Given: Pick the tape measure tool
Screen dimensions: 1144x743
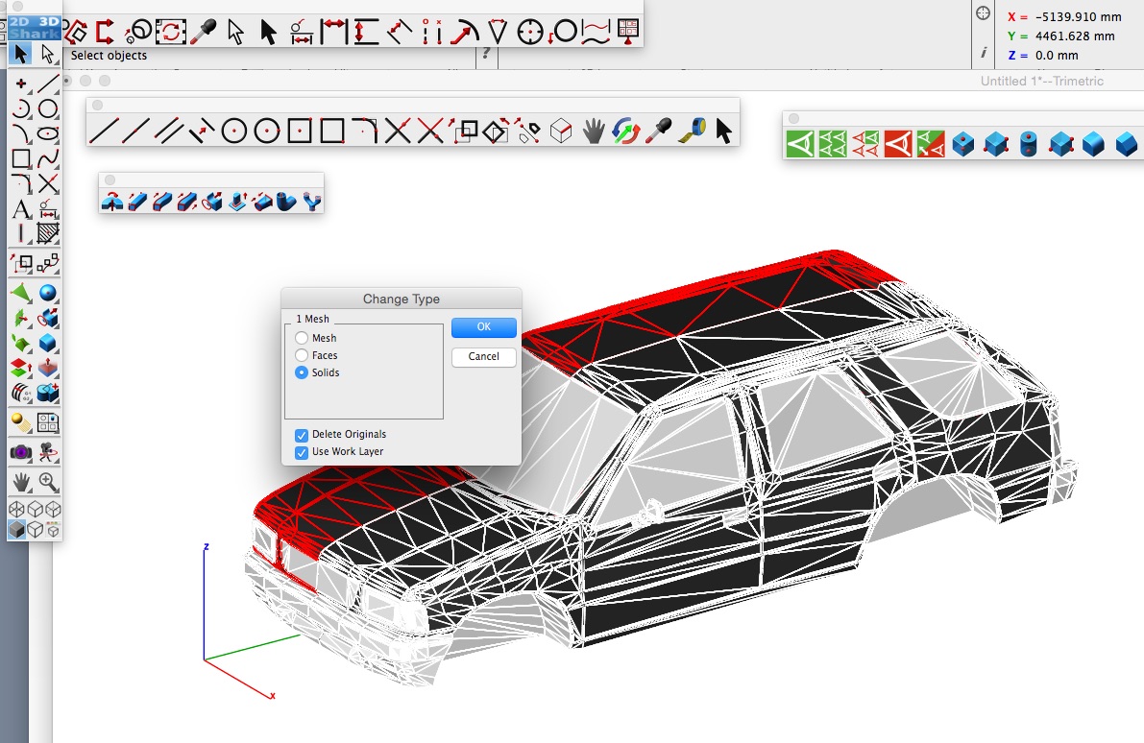Looking at the screenshot, I should 692,130.
